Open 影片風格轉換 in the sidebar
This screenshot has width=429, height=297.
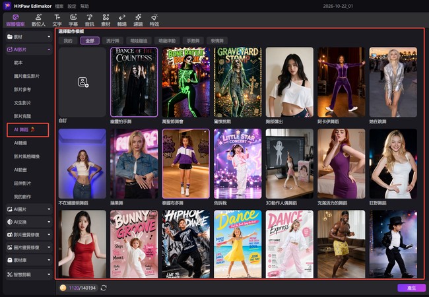[x=26, y=156]
